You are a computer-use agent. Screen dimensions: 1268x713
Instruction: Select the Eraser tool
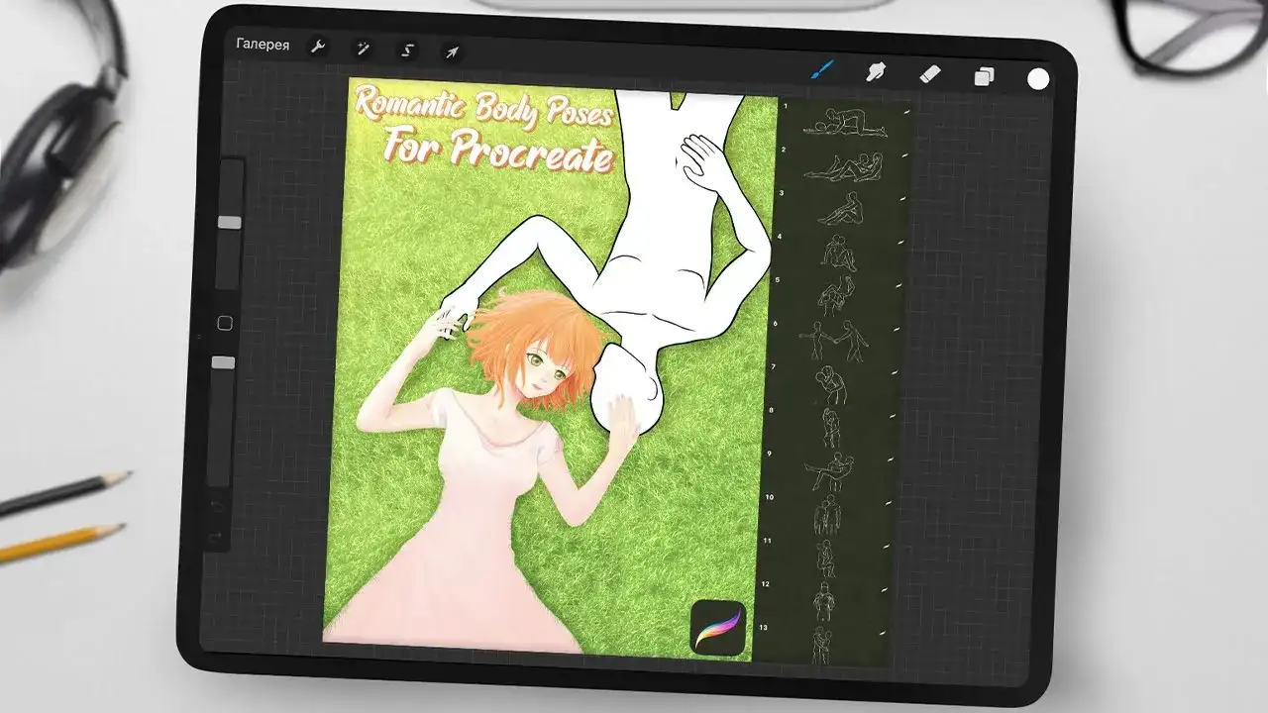tap(929, 74)
